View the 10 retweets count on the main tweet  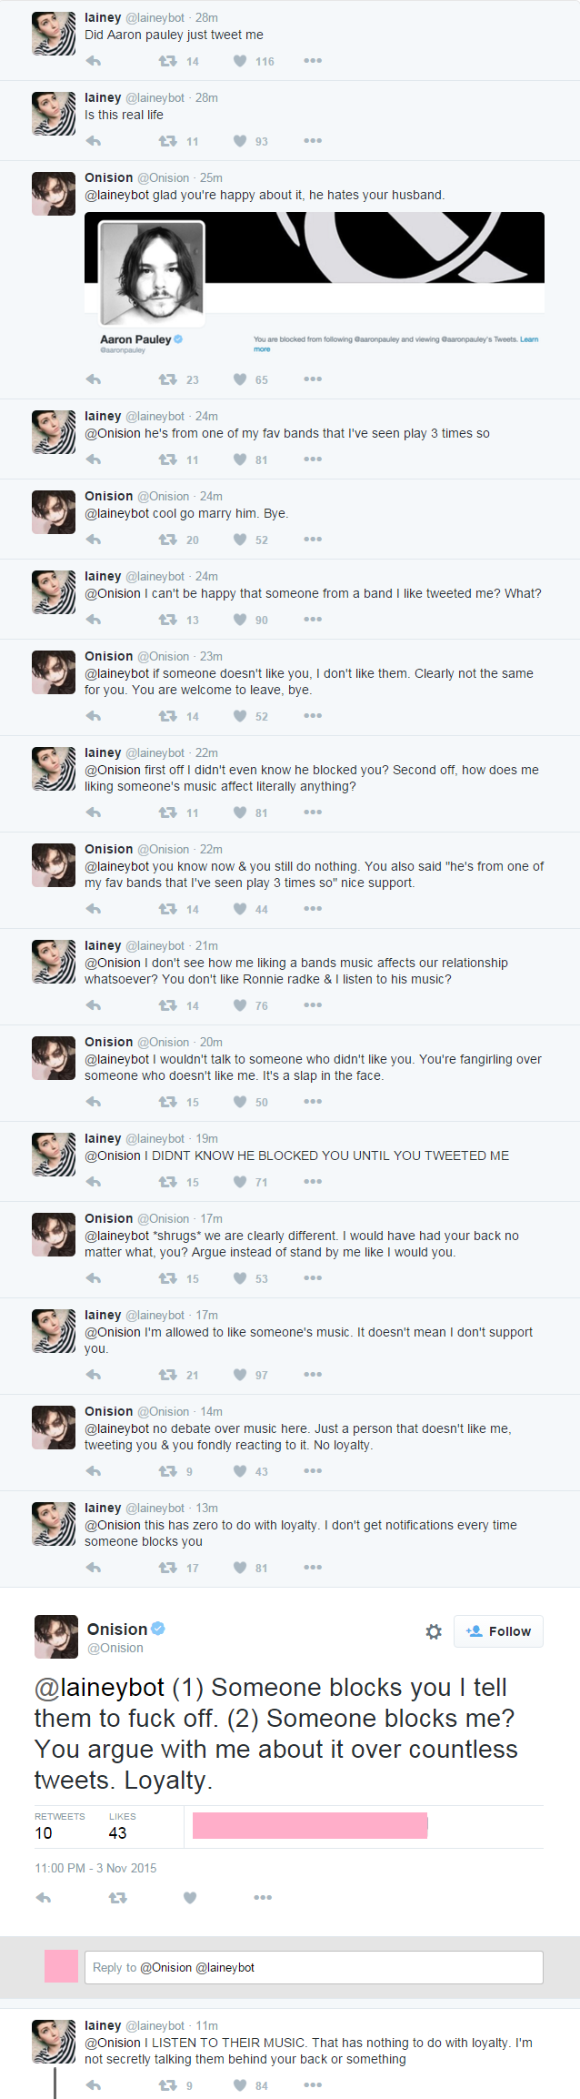(44, 1832)
